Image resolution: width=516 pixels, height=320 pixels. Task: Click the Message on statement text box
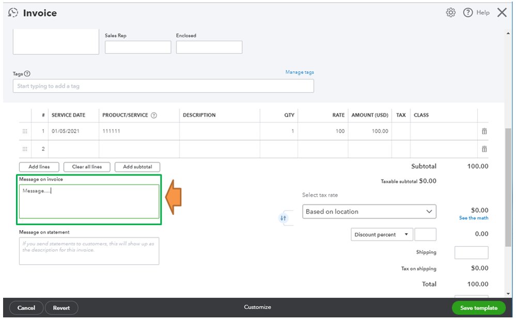pyautogui.click(x=89, y=251)
